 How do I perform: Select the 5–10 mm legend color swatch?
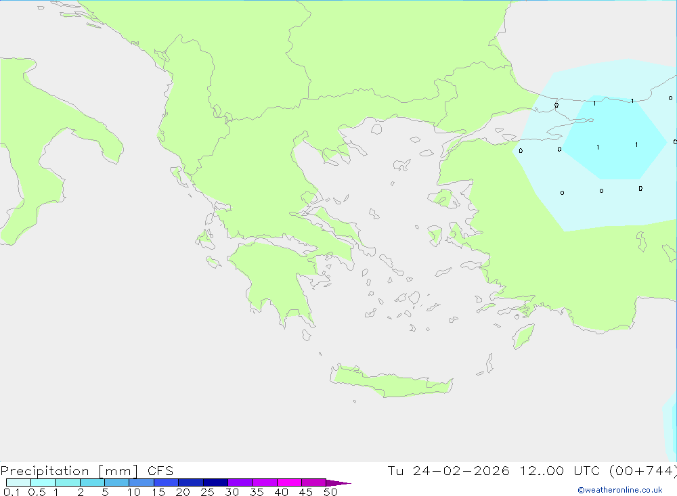click(117, 482)
